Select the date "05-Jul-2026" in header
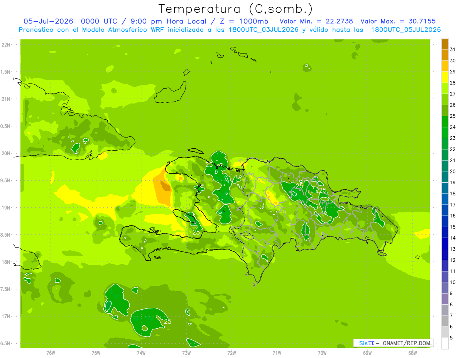This screenshot has height=358, width=463. [48, 21]
